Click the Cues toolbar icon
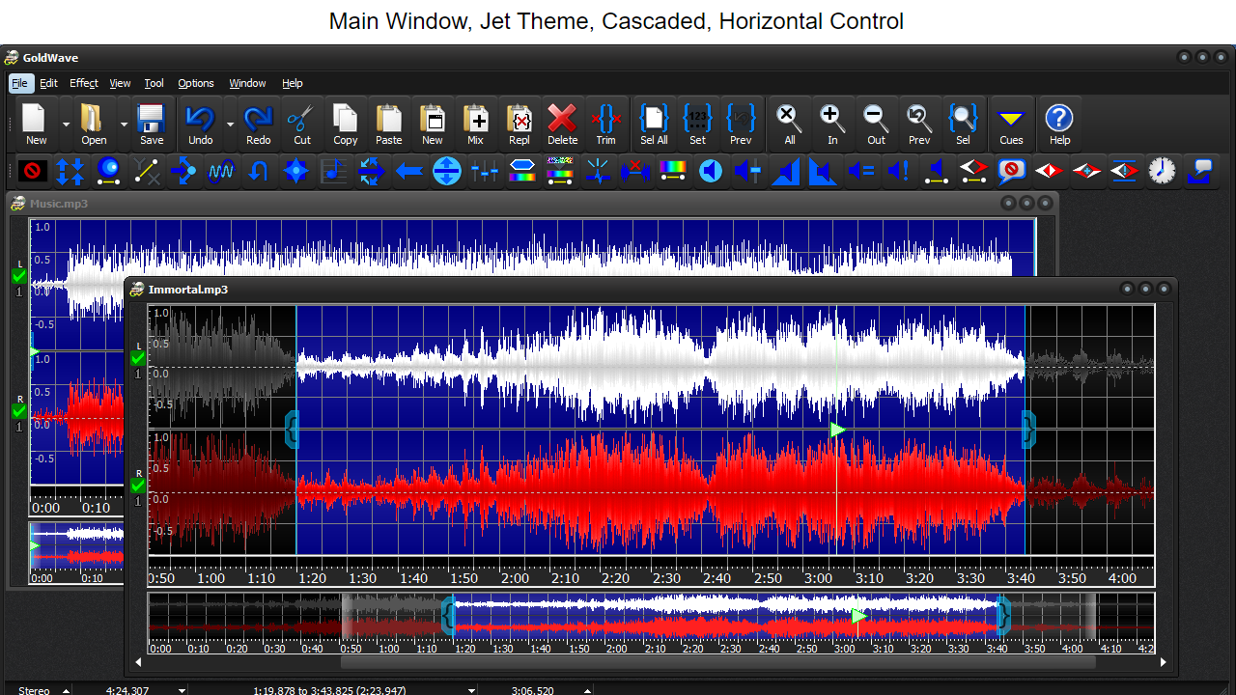Viewport: 1236px width, 695px height. (1011, 125)
